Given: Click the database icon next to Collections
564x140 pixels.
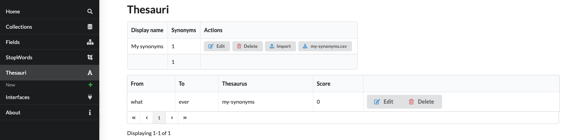Looking at the screenshot, I should tap(90, 27).
